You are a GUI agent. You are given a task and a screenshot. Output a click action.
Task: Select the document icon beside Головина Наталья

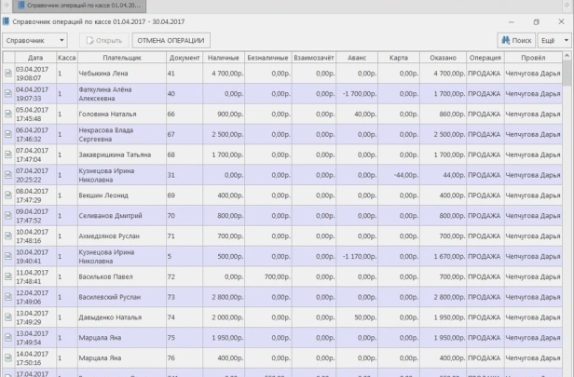click(8, 114)
